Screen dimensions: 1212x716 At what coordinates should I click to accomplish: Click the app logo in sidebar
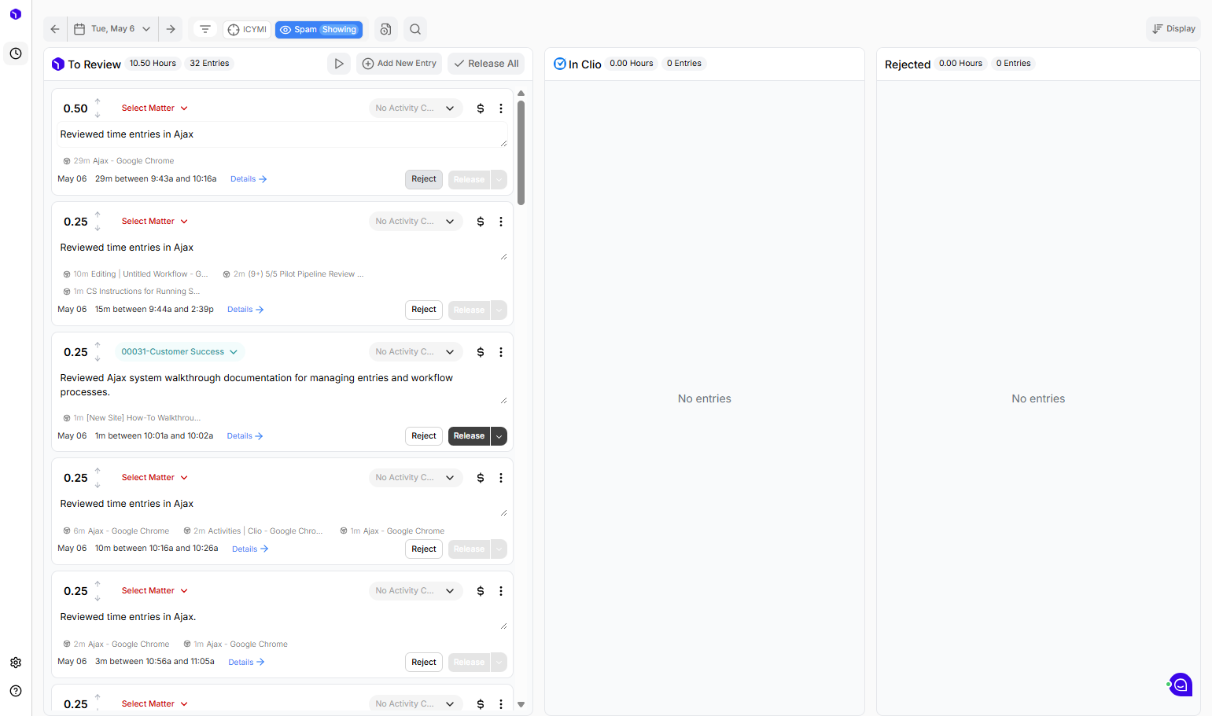[x=16, y=14]
